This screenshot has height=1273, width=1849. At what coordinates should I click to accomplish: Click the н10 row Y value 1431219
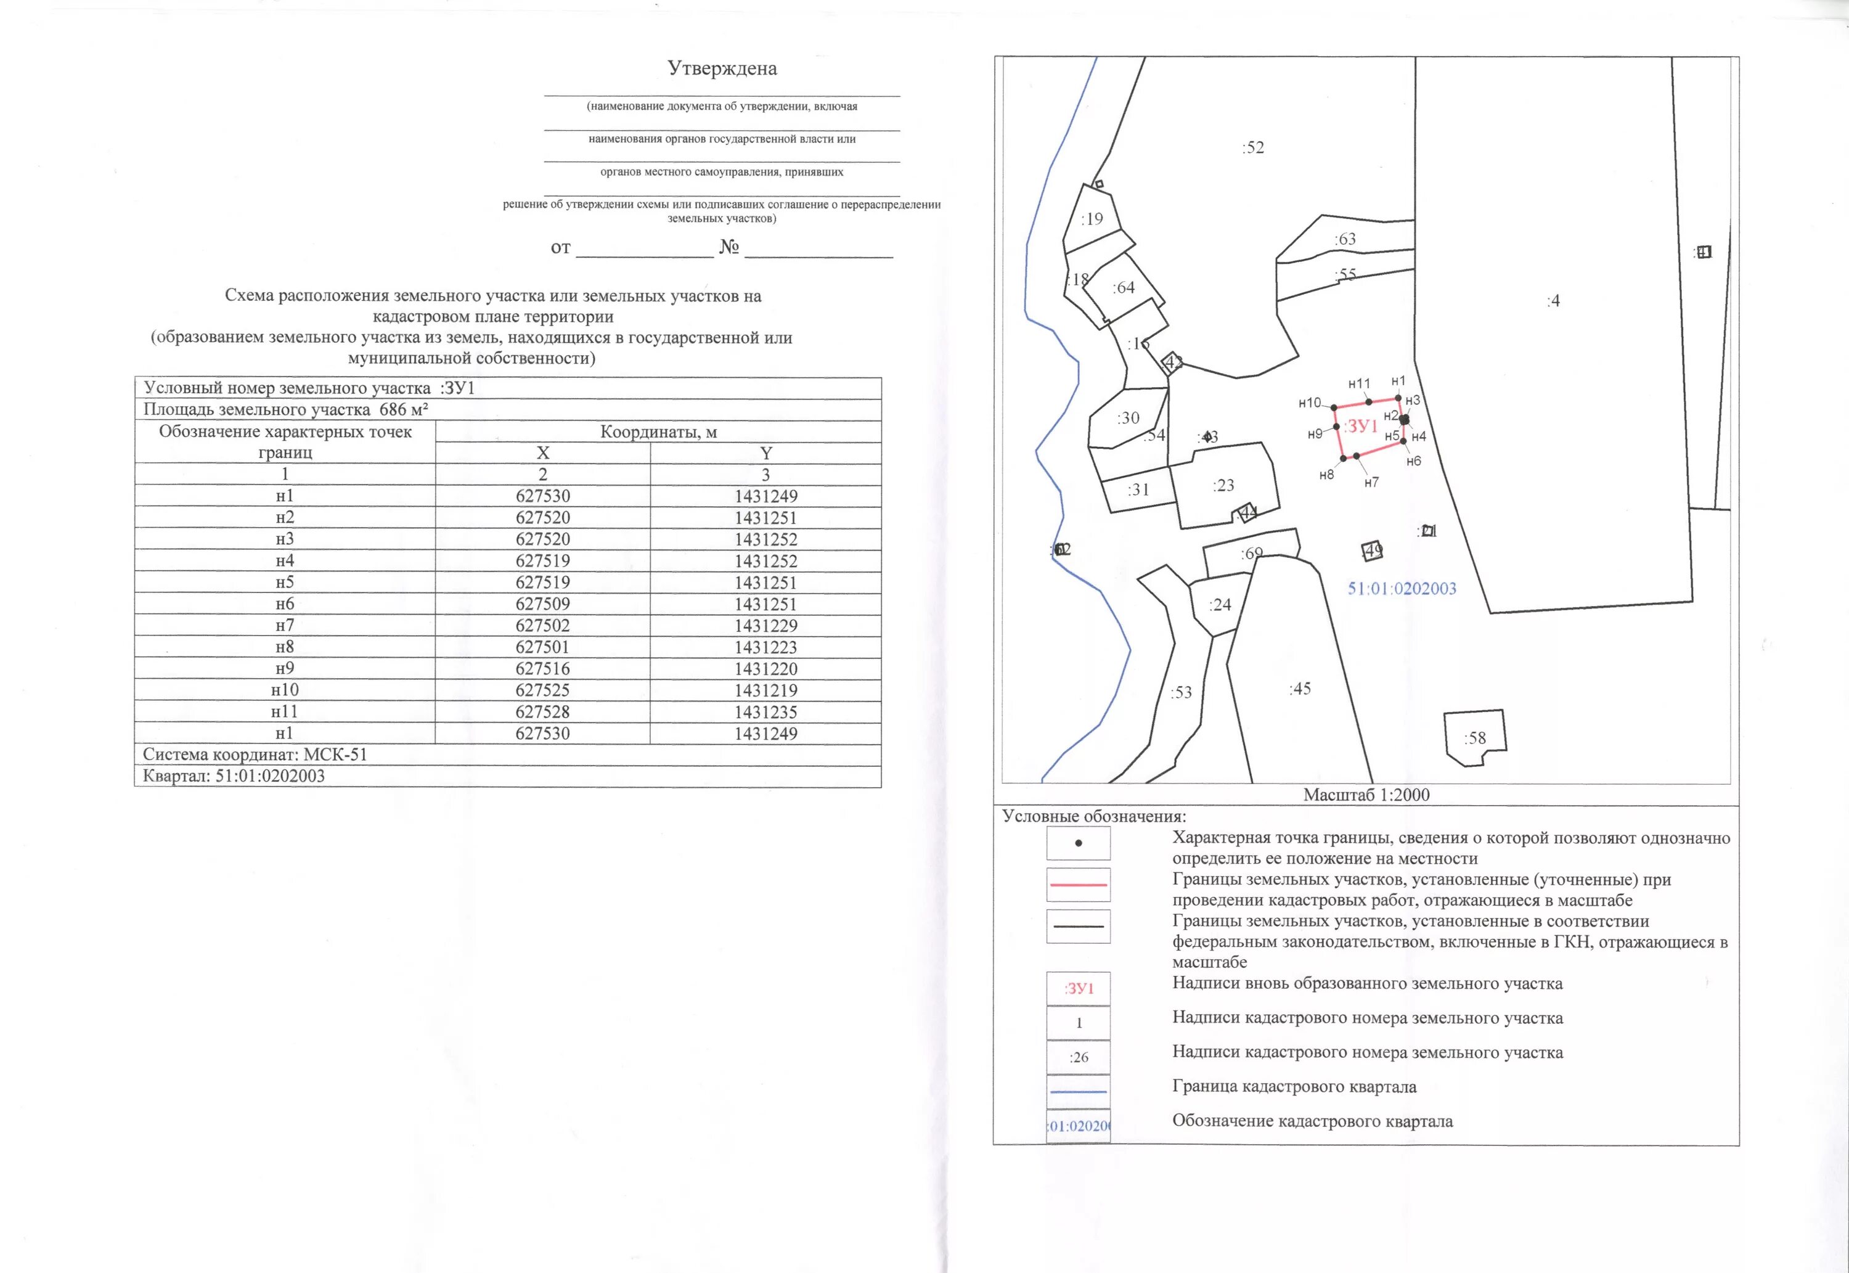[x=765, y=690]
